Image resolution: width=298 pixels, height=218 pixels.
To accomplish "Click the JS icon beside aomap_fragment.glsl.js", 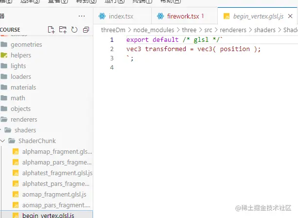I will (16, 195).
